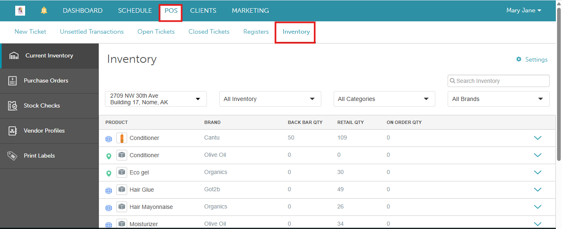562x229 pixels.
Task: Open the New Ticket subtab
Action: click(30, 32)
